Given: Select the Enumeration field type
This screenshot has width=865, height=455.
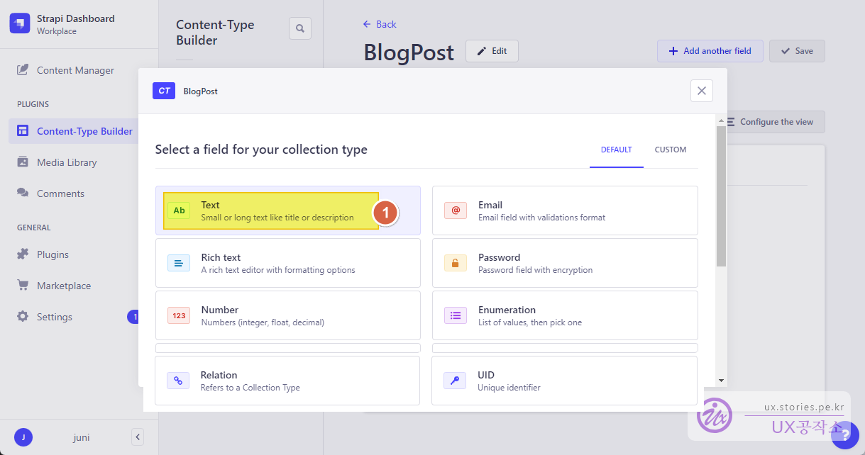Looking at the screenshot, I should tap(565, 315).
